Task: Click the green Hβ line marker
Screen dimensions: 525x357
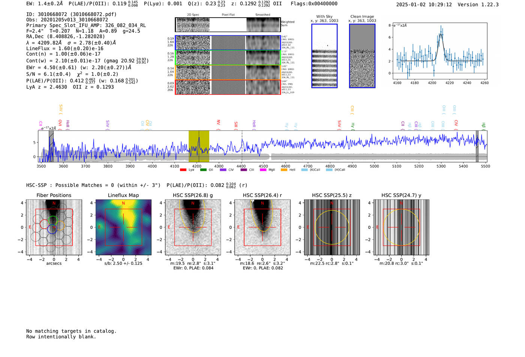Action: click(483, 126)
